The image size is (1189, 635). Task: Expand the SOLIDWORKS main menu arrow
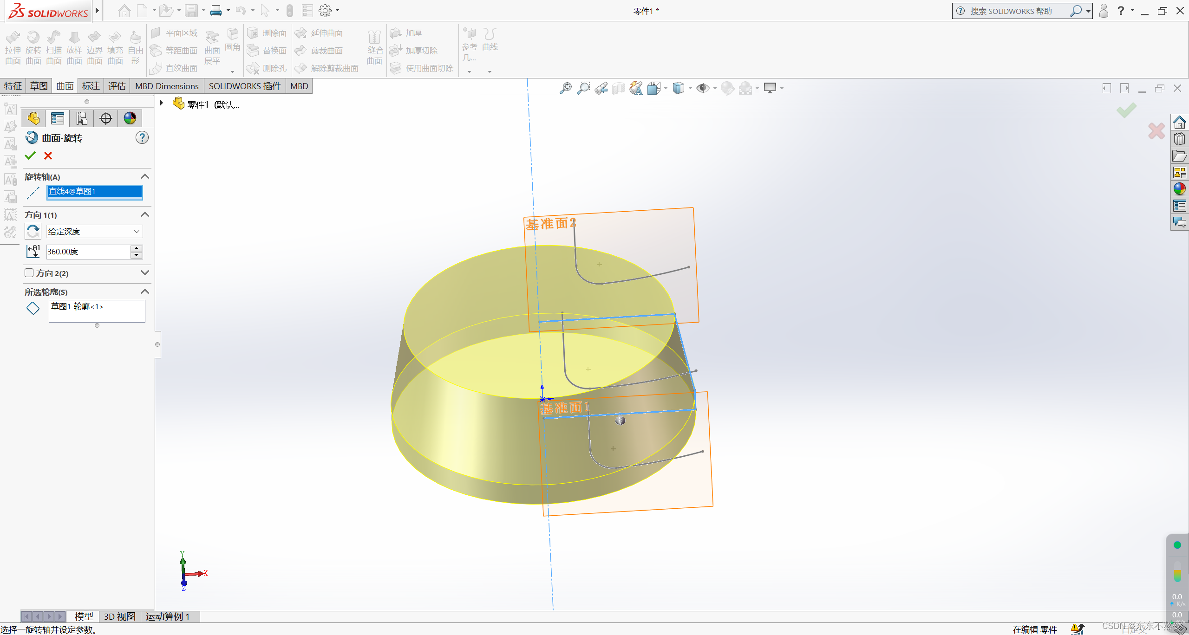click(97, 10)
